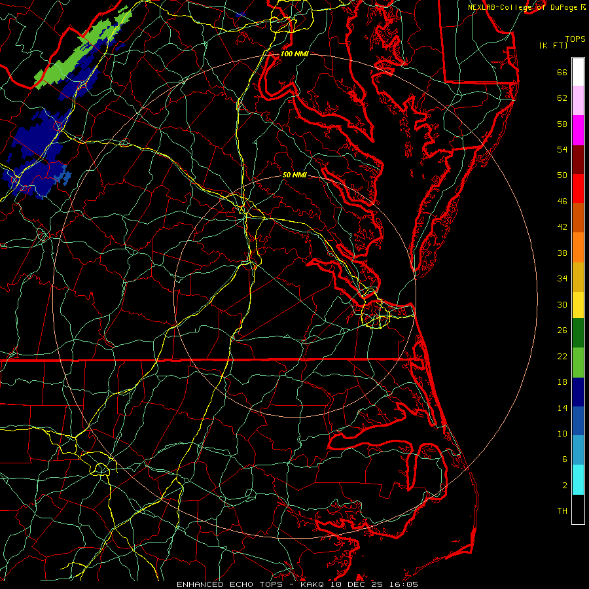589x589 pixels.
Task: Click the legend value '46'
Action: pos(562,202)
